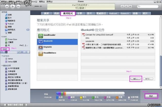
Task: Switch to the 應用程式 tab
Action: [x=68, y=13]
